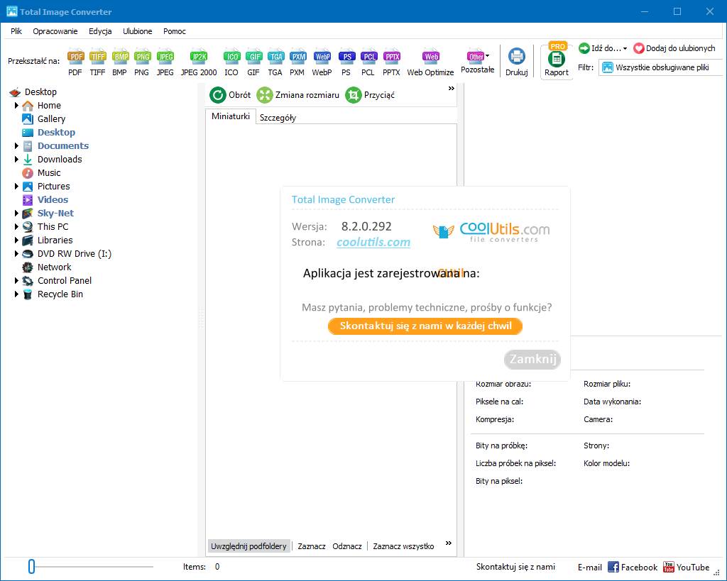Screen dimensions: 727x581
Task: Convert to ICO format
Action: (x=231, y=62)
